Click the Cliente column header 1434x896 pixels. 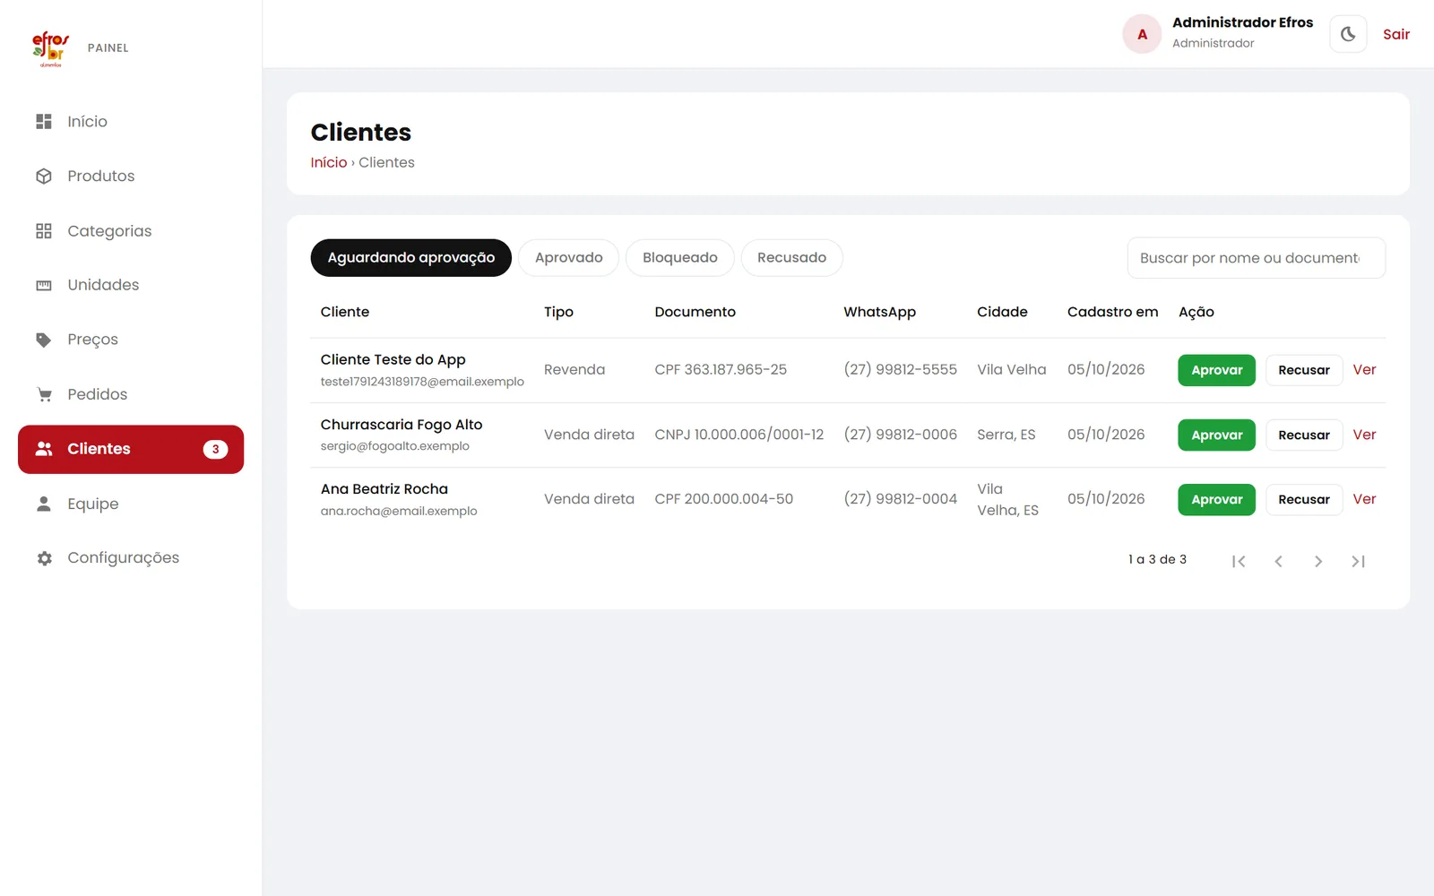click(x=345, y=312)
